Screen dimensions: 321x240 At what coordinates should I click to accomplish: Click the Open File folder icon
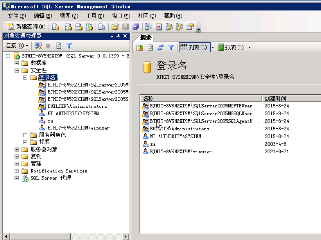pyautogui.click(x=115, y=27)
